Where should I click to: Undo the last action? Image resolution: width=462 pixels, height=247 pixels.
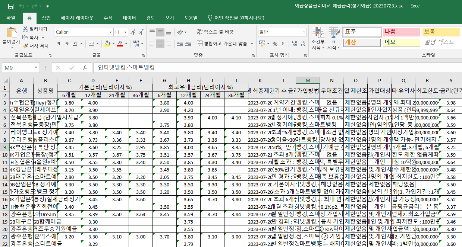pos(21,6)
